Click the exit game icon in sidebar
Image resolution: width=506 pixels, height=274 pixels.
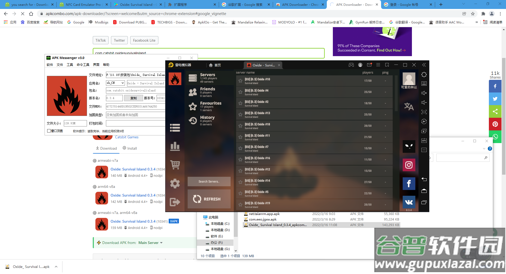click(175, 202)
